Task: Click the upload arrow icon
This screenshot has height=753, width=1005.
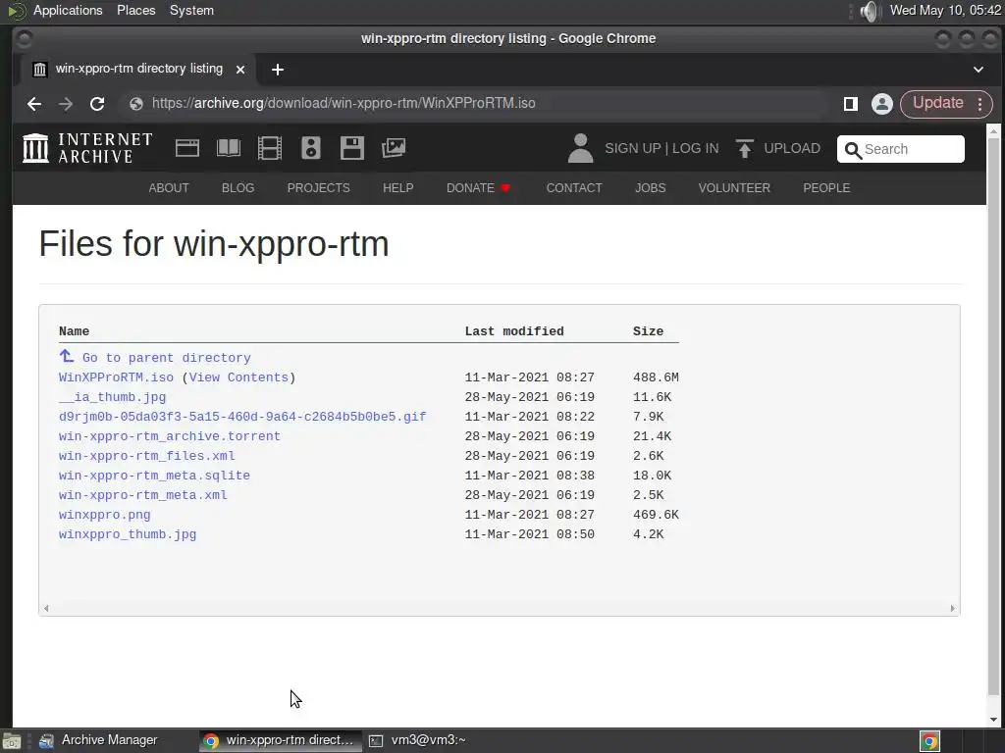Action: pyautogui.click(x=744, y=149)
